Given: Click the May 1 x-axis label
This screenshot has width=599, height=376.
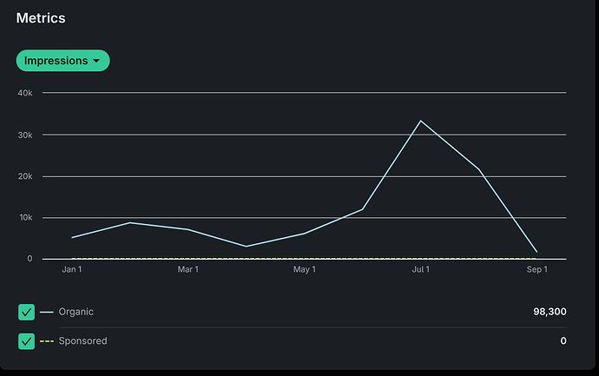Looking at the screenshot, I should click(304, 270).
